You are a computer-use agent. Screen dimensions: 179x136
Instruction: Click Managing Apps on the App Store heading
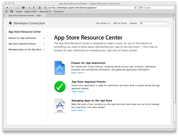coord(92,100)
